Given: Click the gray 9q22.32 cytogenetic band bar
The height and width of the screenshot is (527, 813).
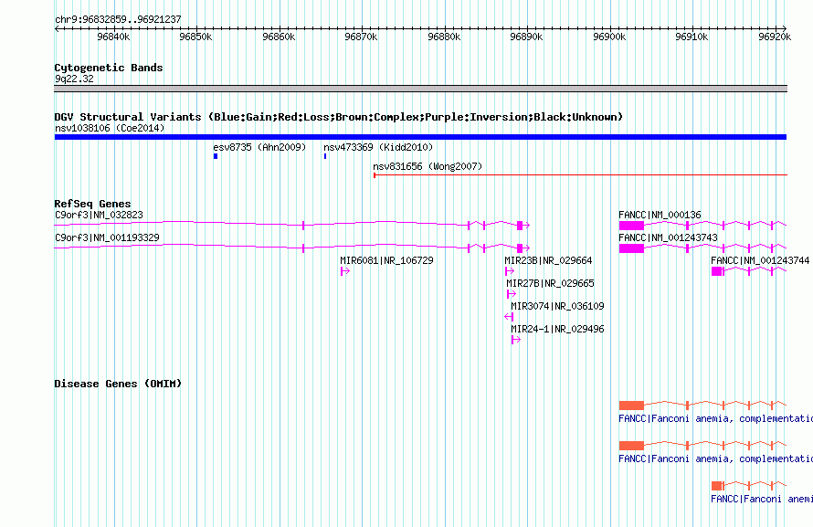Looking at the screenshot, I should [x=420, y=89].
